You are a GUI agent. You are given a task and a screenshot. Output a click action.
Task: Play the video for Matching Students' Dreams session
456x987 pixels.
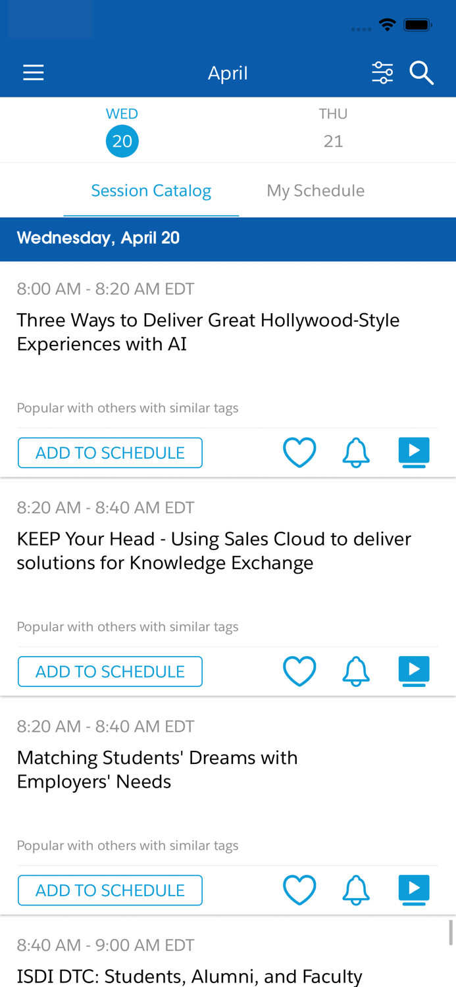[415, 890]
